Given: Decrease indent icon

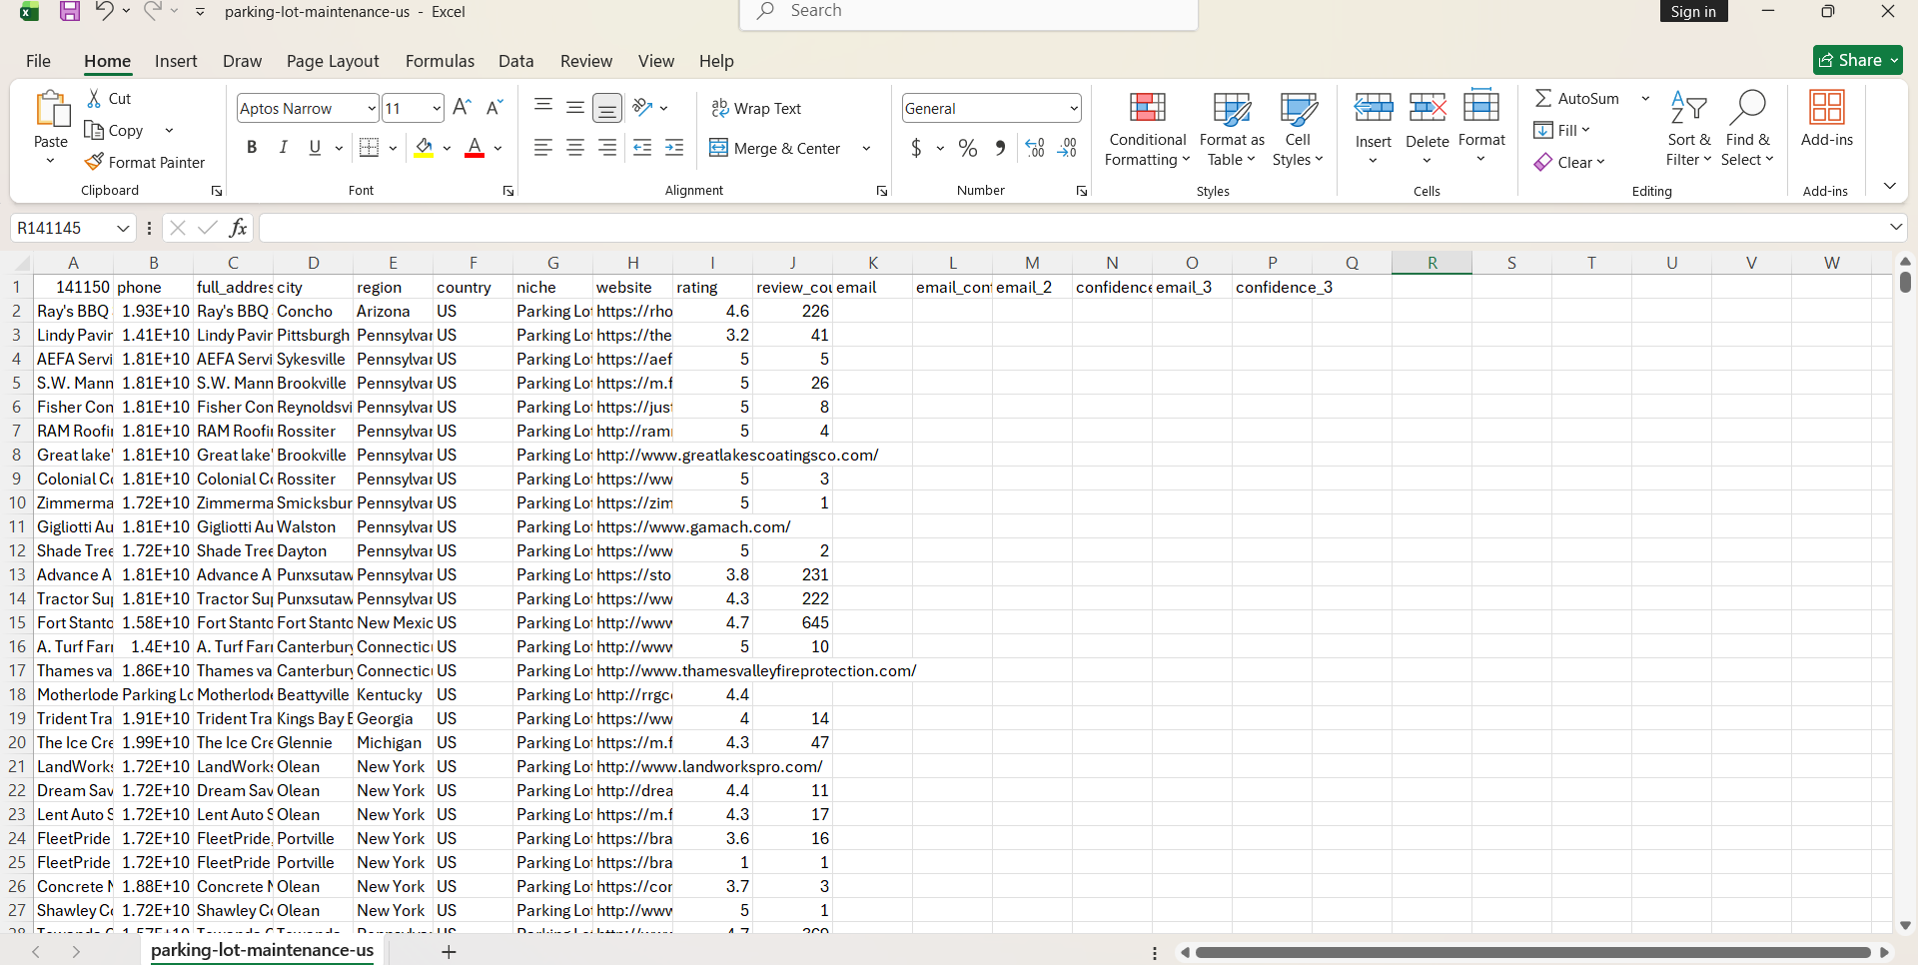Looking at the screenshot, I should [x=642, y=148].
